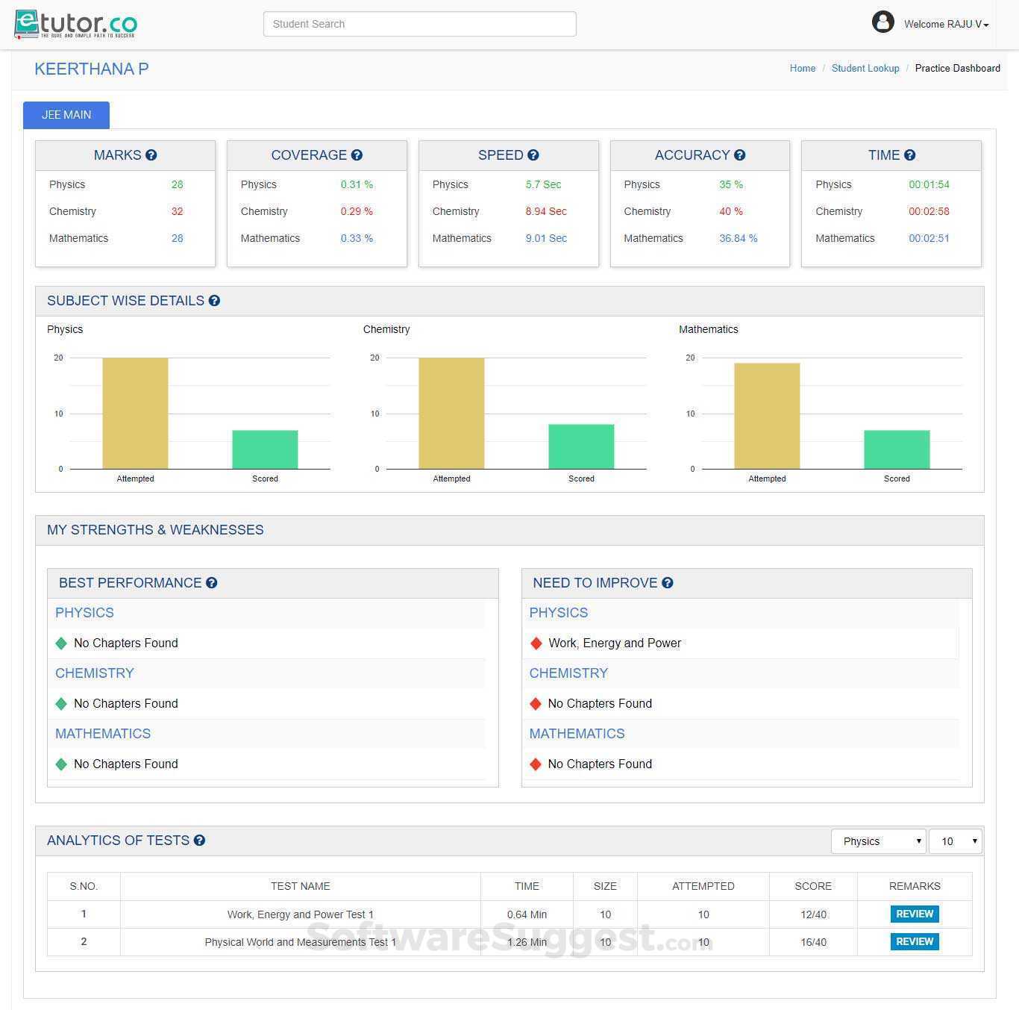The height and width of the screenshot is (1010, 1019).
Task: Click the eTutor.co logo
Action: pyautogui.click(x=74, y=24)
